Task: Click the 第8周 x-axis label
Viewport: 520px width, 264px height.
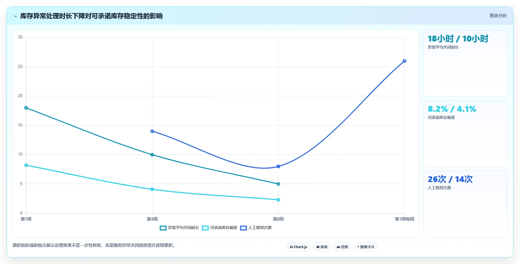Action: pos(278,219)
